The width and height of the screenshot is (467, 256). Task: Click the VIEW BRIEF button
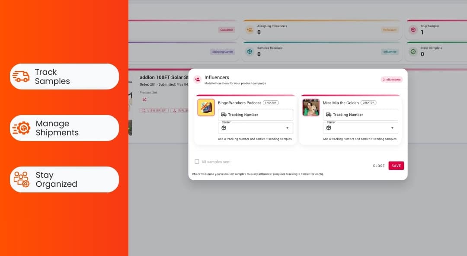point(154,110)
